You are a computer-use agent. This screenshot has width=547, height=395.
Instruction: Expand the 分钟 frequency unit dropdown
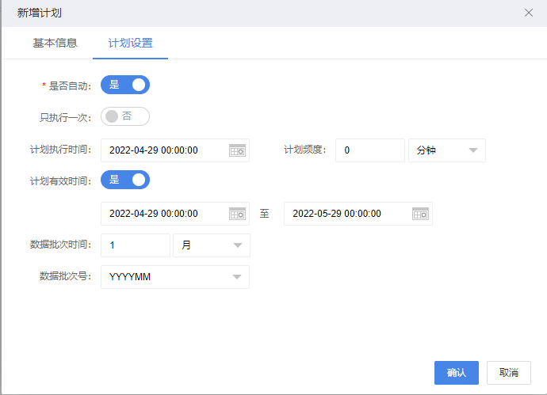pos(447,150)
